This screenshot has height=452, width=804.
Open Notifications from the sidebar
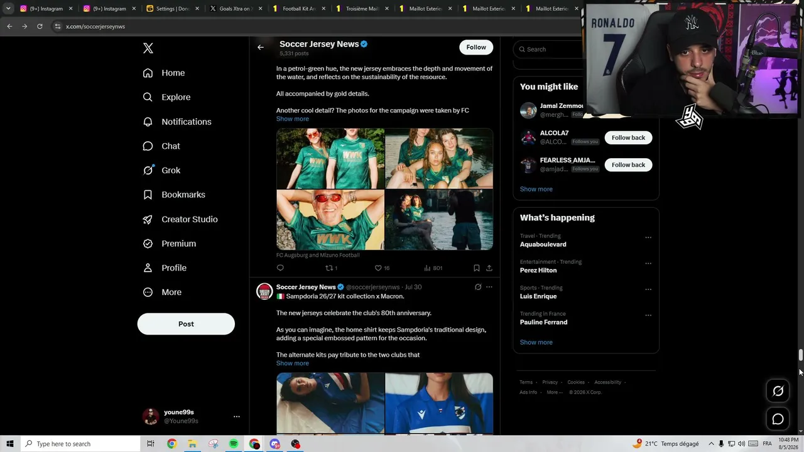tap(177, 122)
